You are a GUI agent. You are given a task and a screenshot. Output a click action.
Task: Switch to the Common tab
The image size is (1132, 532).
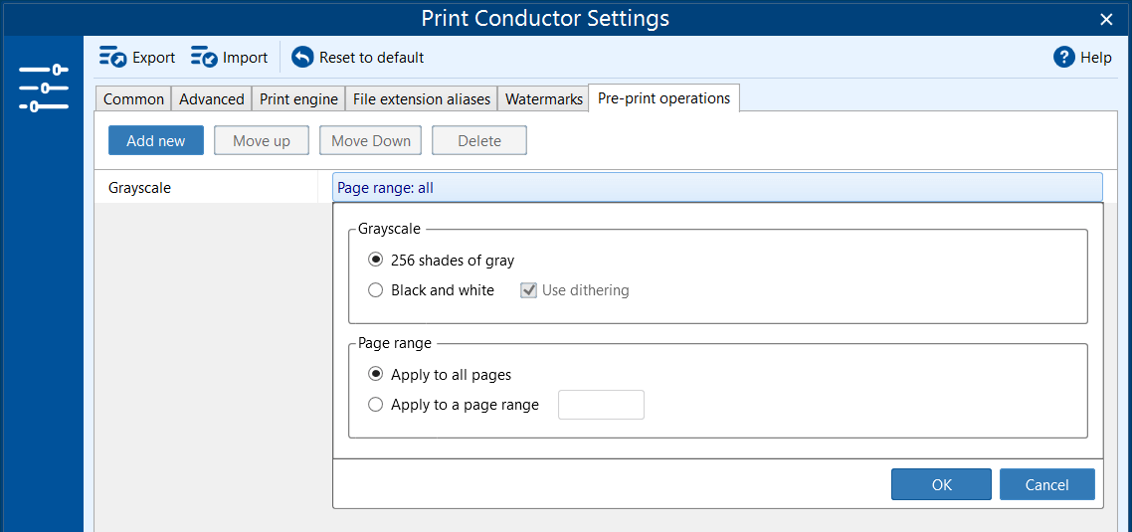[x=133, y=99]
